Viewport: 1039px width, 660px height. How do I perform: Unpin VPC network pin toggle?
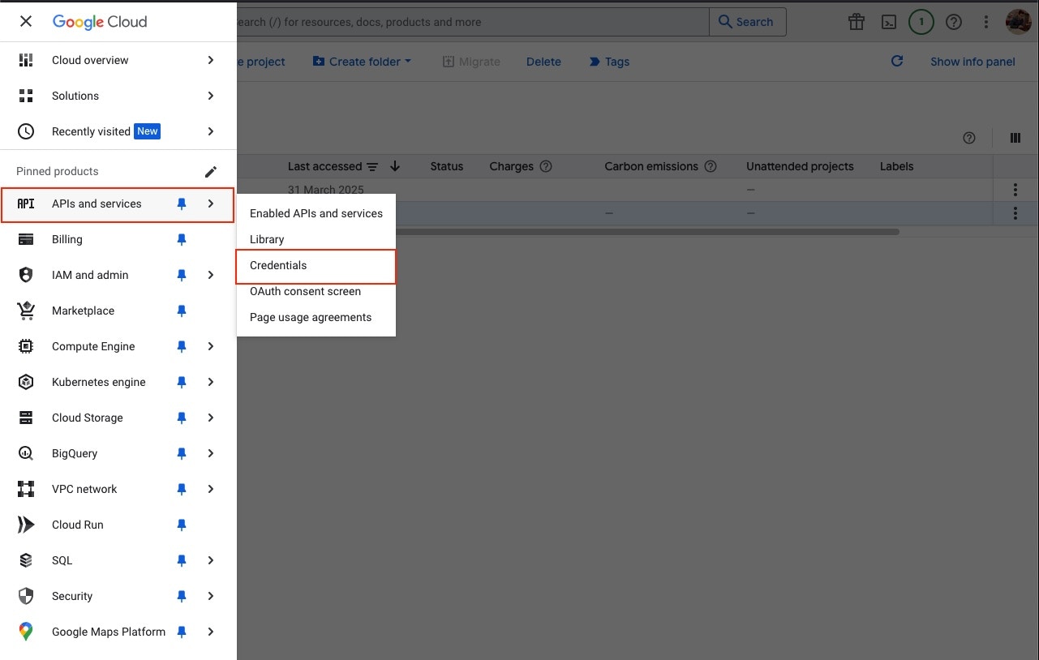[182, 490]
